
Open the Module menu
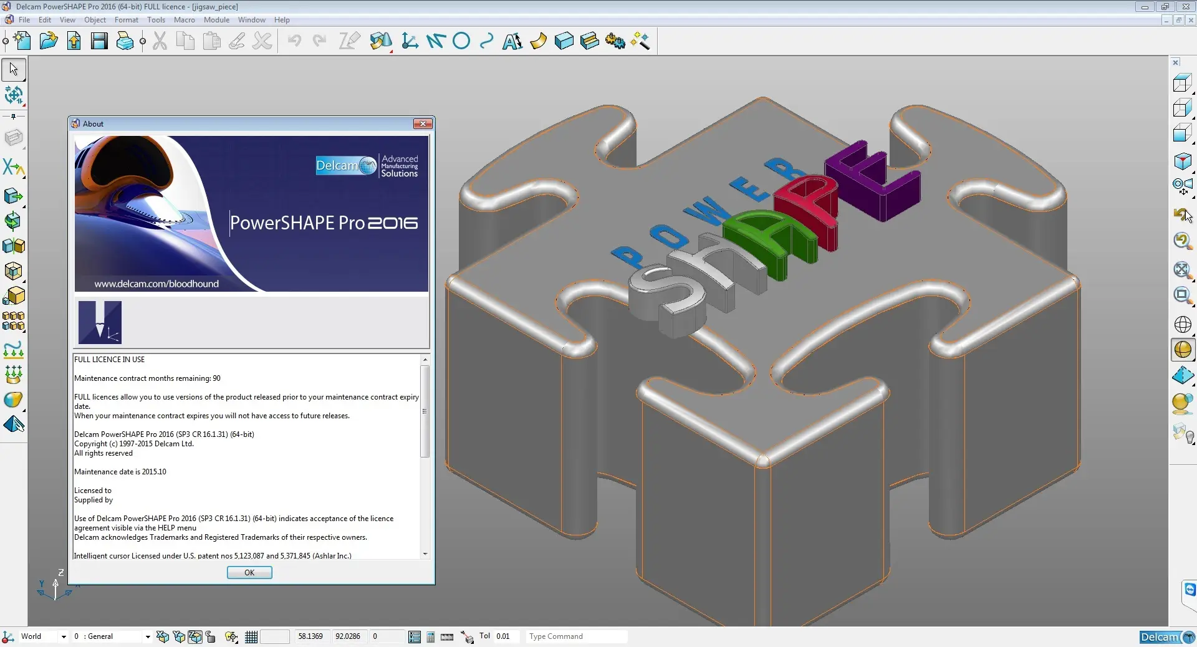tap(216, 20)
